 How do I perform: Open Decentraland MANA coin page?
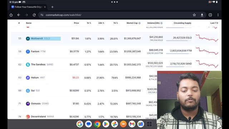coord(42,116)
